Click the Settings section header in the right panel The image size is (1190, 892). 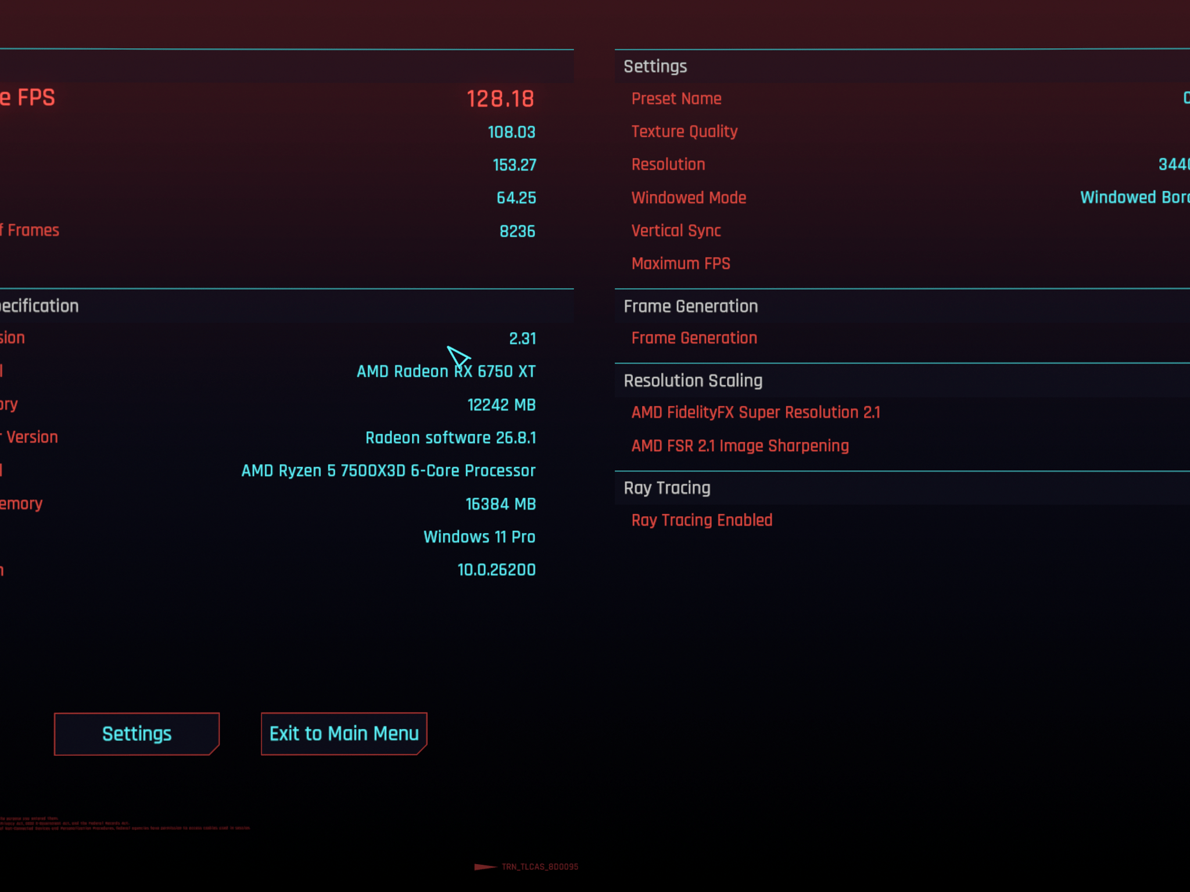pyautogui.click(x=655, y=66)
